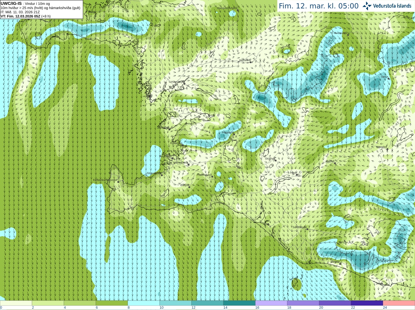
Task: Click the 14–16 m/s dark teal legend swatch
Action: point(239,303)
